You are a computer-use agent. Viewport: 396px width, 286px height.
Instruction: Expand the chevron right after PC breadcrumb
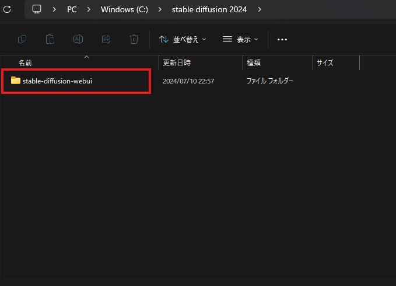(89, 9)
